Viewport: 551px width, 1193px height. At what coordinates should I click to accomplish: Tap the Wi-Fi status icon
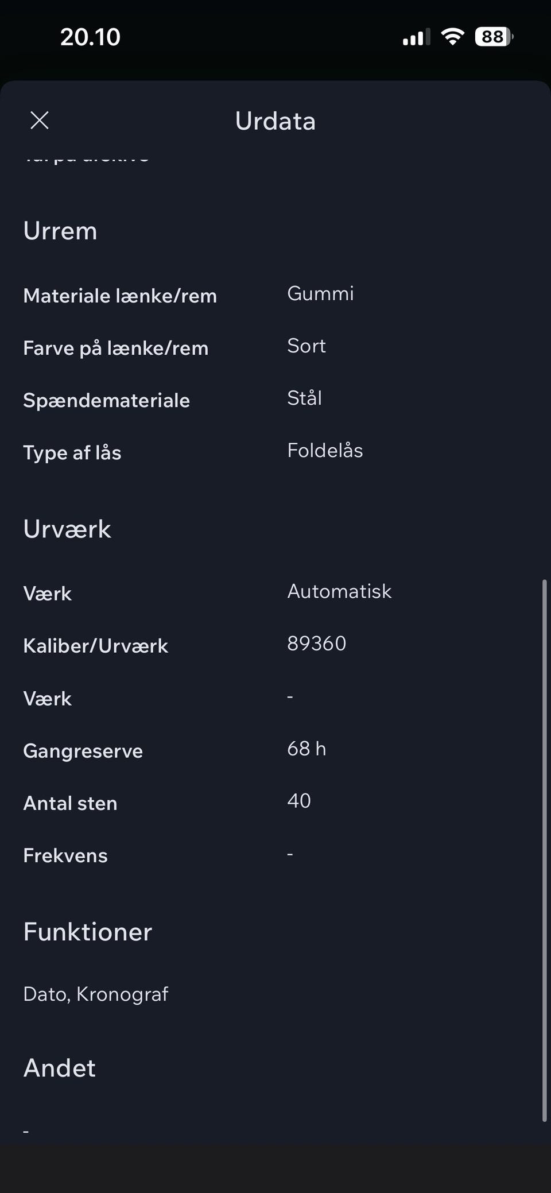452,37
